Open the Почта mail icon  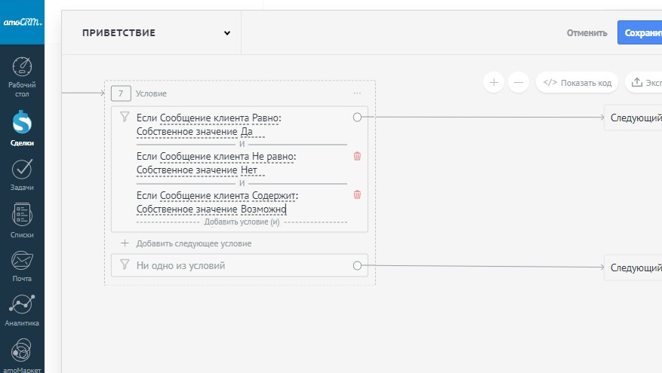(x=22, y=261)
